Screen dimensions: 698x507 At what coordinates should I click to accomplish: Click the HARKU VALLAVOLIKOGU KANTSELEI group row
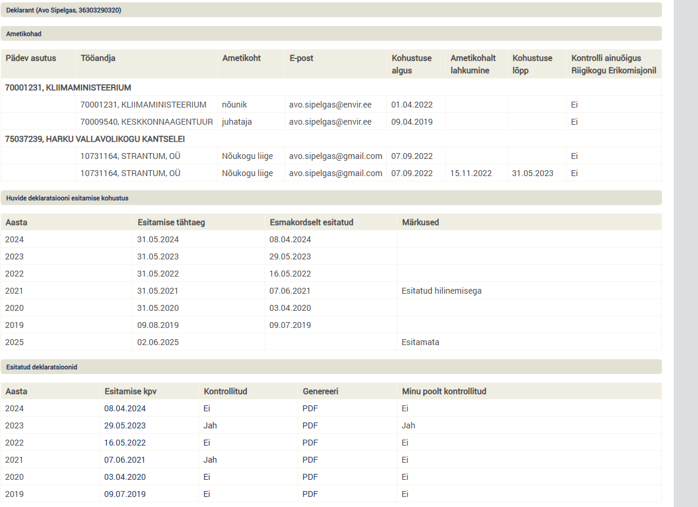331,139
